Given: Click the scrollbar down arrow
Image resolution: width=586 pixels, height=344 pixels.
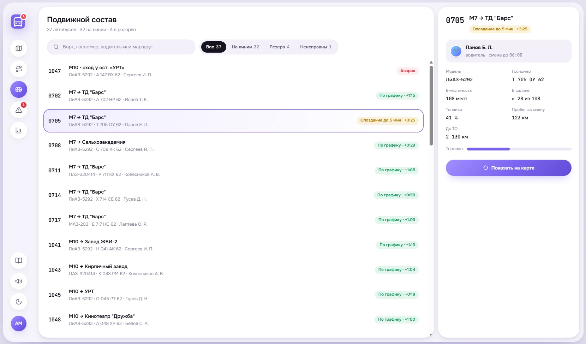Looking at the screenshot, I should click(431, 334).
